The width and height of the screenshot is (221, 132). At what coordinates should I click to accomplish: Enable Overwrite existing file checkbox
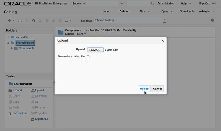coord(88,57)
